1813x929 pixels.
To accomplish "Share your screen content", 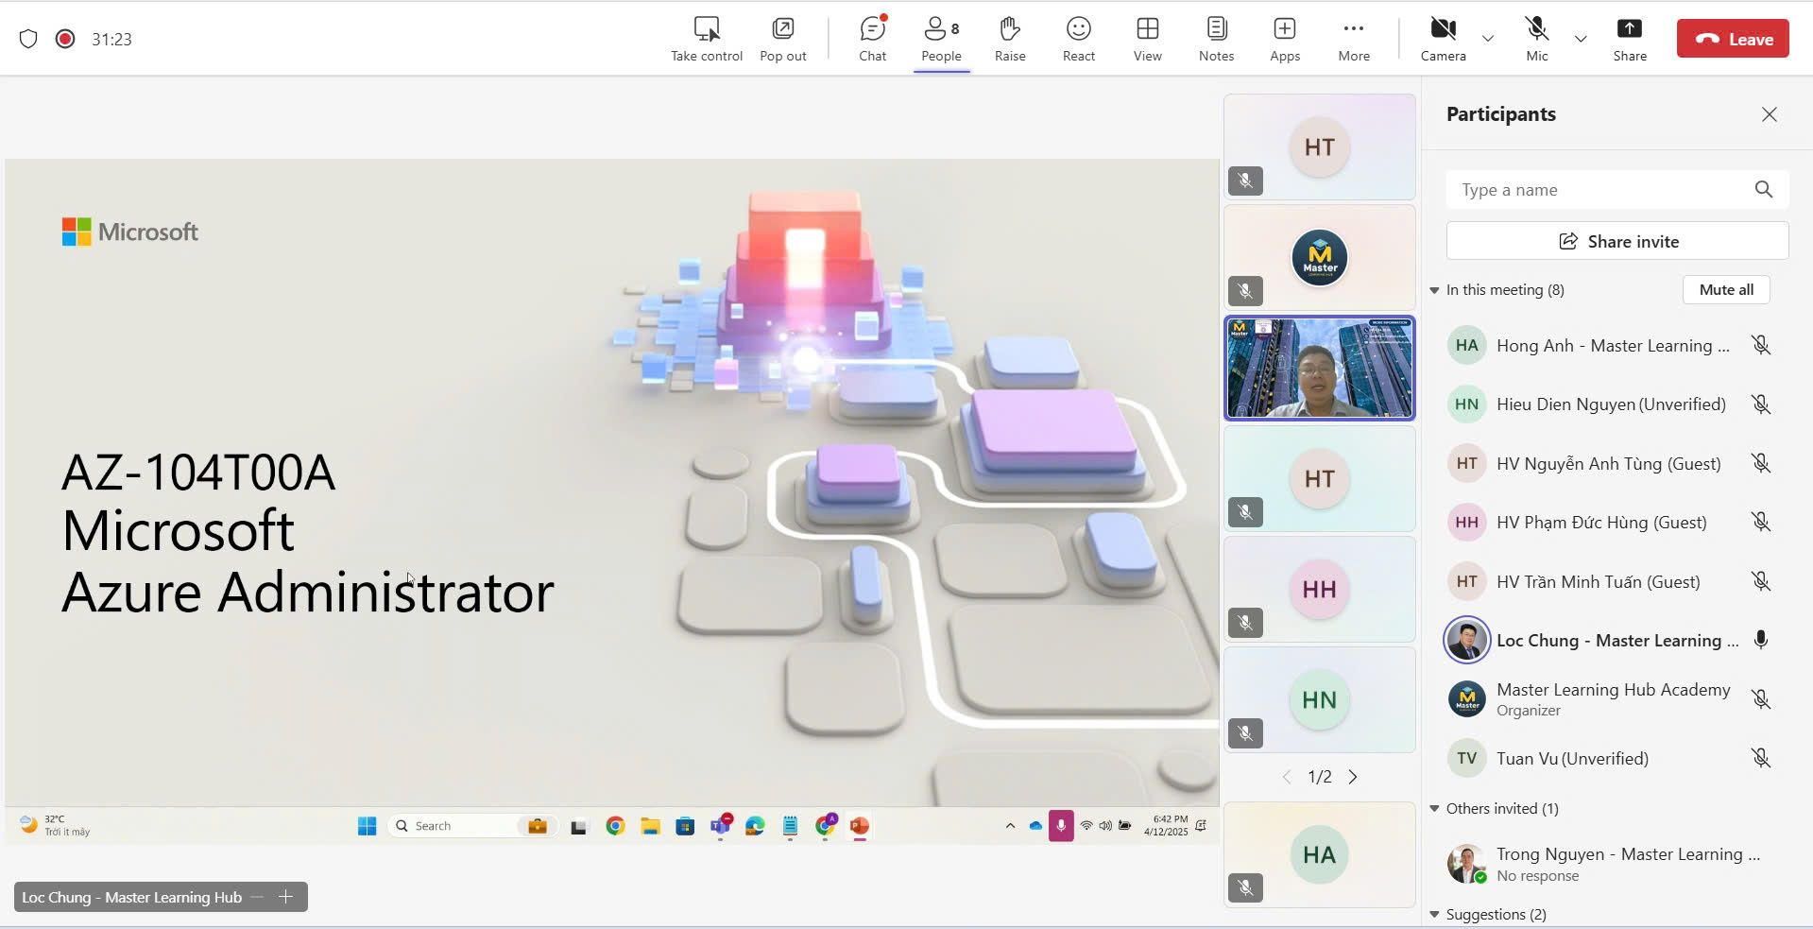I will click(1630, 40).
